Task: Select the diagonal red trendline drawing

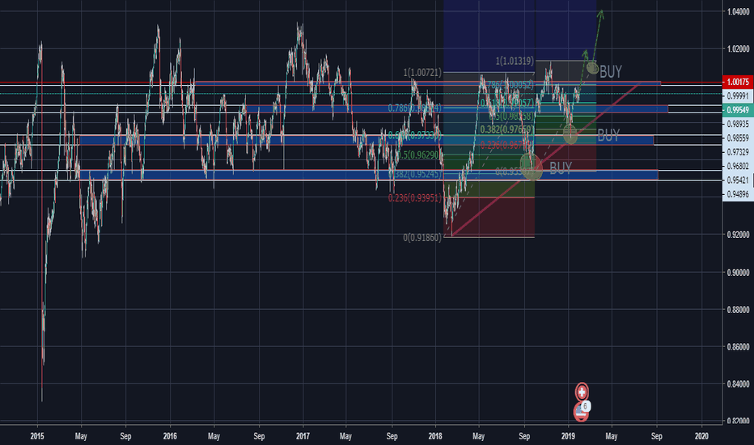Action: [546, 159]
